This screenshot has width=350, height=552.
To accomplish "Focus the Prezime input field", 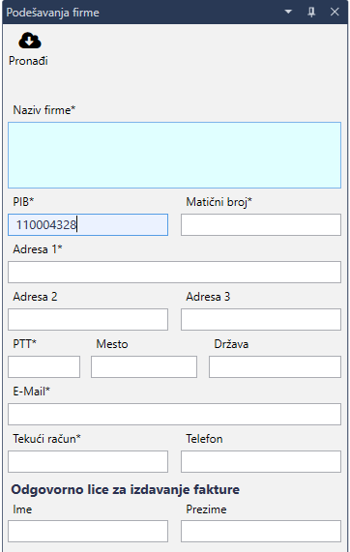I will point(261,532).
